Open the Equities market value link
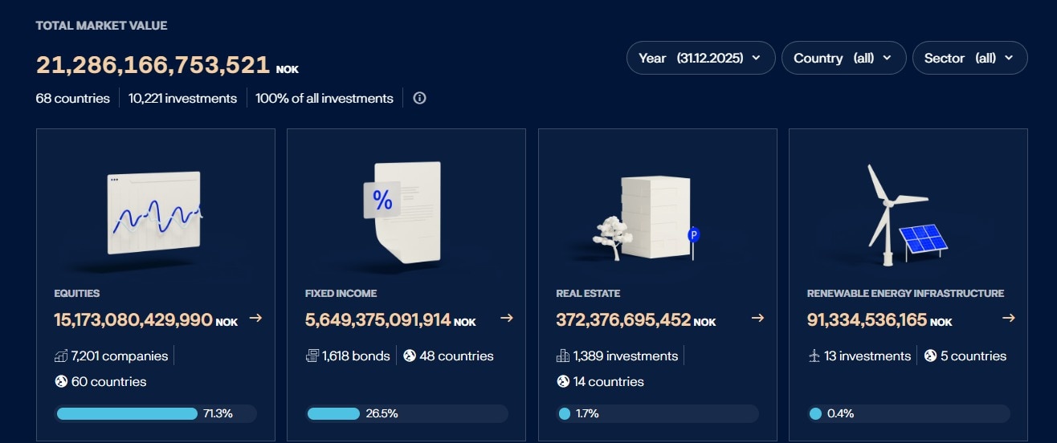The image size is (1057, 443). point(133,319)
